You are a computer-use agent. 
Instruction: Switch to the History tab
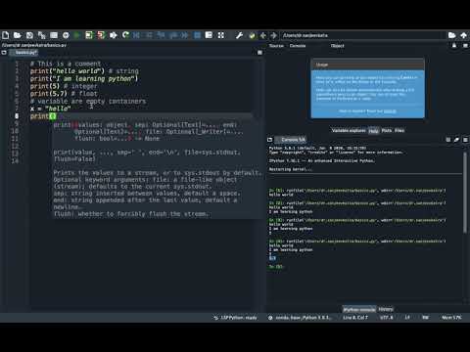(x=386, y=309)
